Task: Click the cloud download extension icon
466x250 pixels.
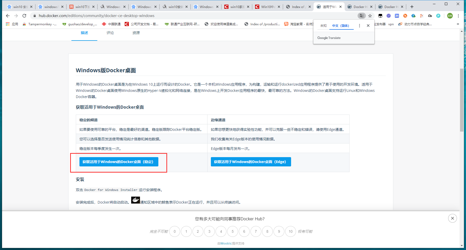Action: [x=430, y=16]
